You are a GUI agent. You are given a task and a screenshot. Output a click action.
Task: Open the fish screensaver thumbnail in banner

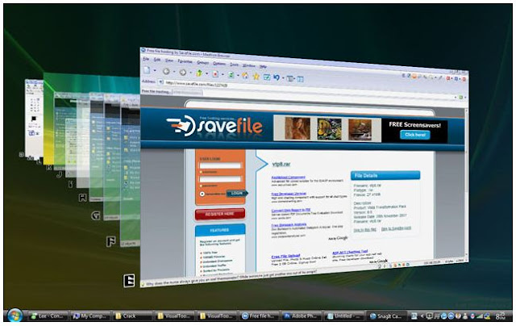329,129
